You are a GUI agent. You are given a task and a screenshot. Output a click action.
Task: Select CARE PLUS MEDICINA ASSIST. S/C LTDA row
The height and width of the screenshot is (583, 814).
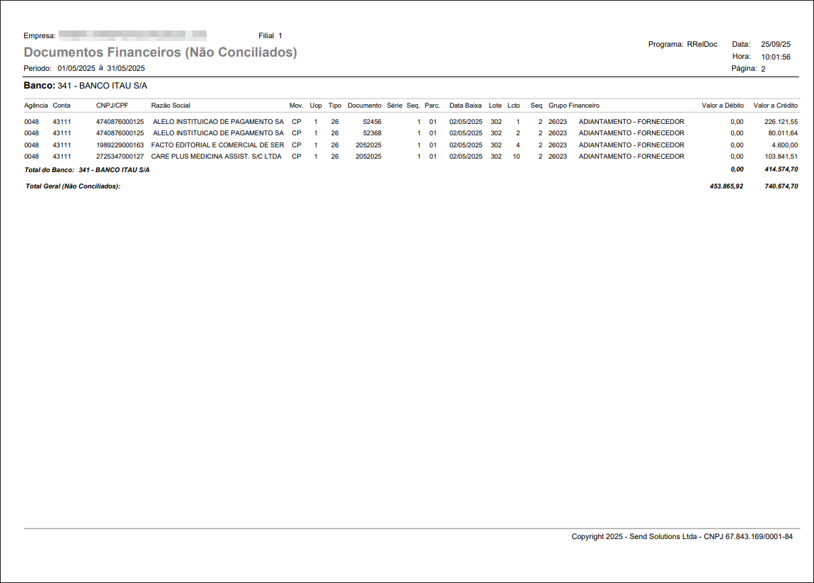click(217, 157)
